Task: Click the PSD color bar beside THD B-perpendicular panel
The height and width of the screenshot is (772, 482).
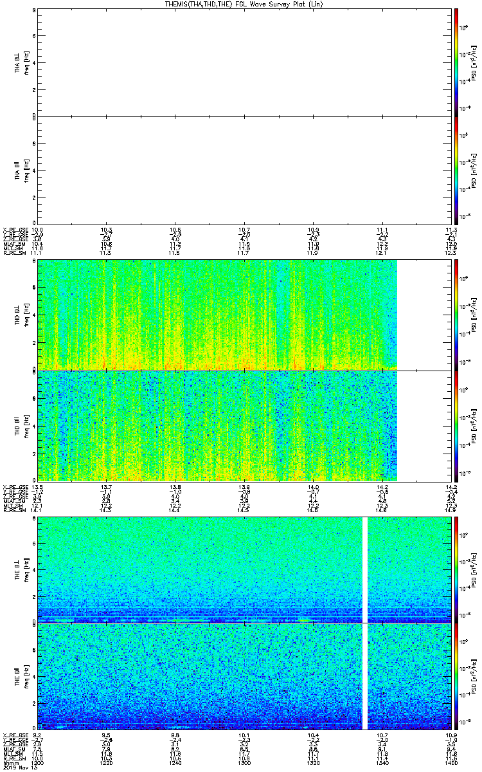Action: pos(456,315)
